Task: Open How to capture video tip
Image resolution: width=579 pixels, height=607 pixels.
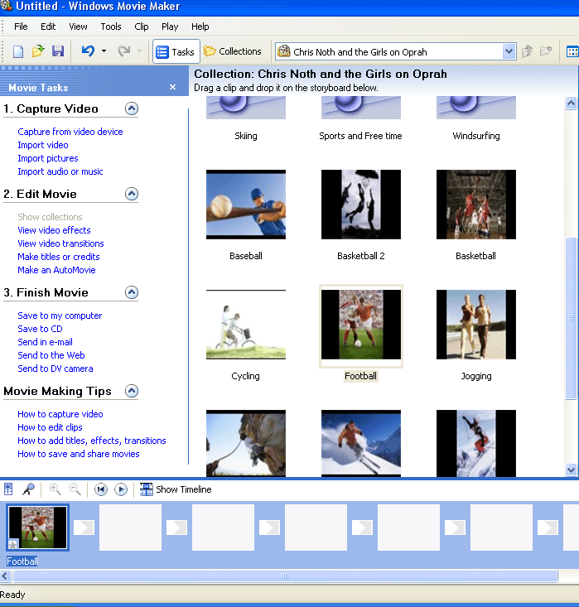Action: pos(60,414)
